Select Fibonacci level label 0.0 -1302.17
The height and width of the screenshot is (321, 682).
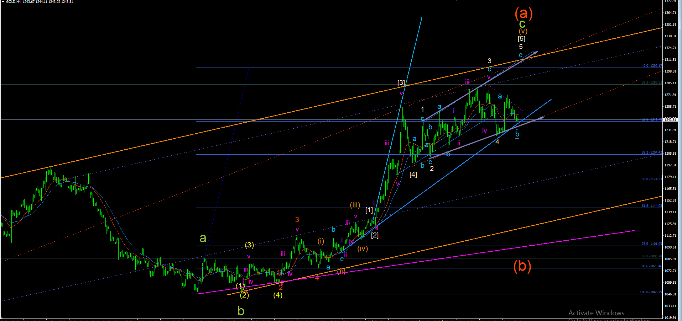(652, 66)
